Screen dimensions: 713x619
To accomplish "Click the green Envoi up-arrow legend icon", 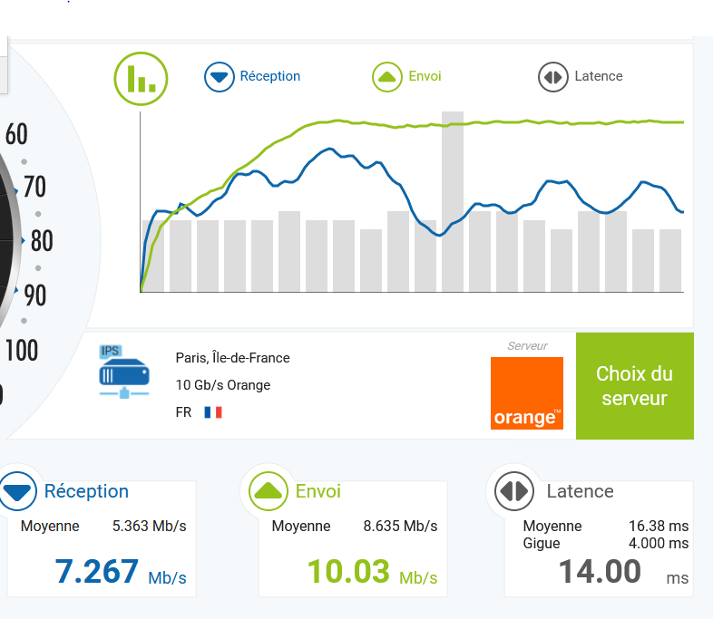I will [387, 77].
